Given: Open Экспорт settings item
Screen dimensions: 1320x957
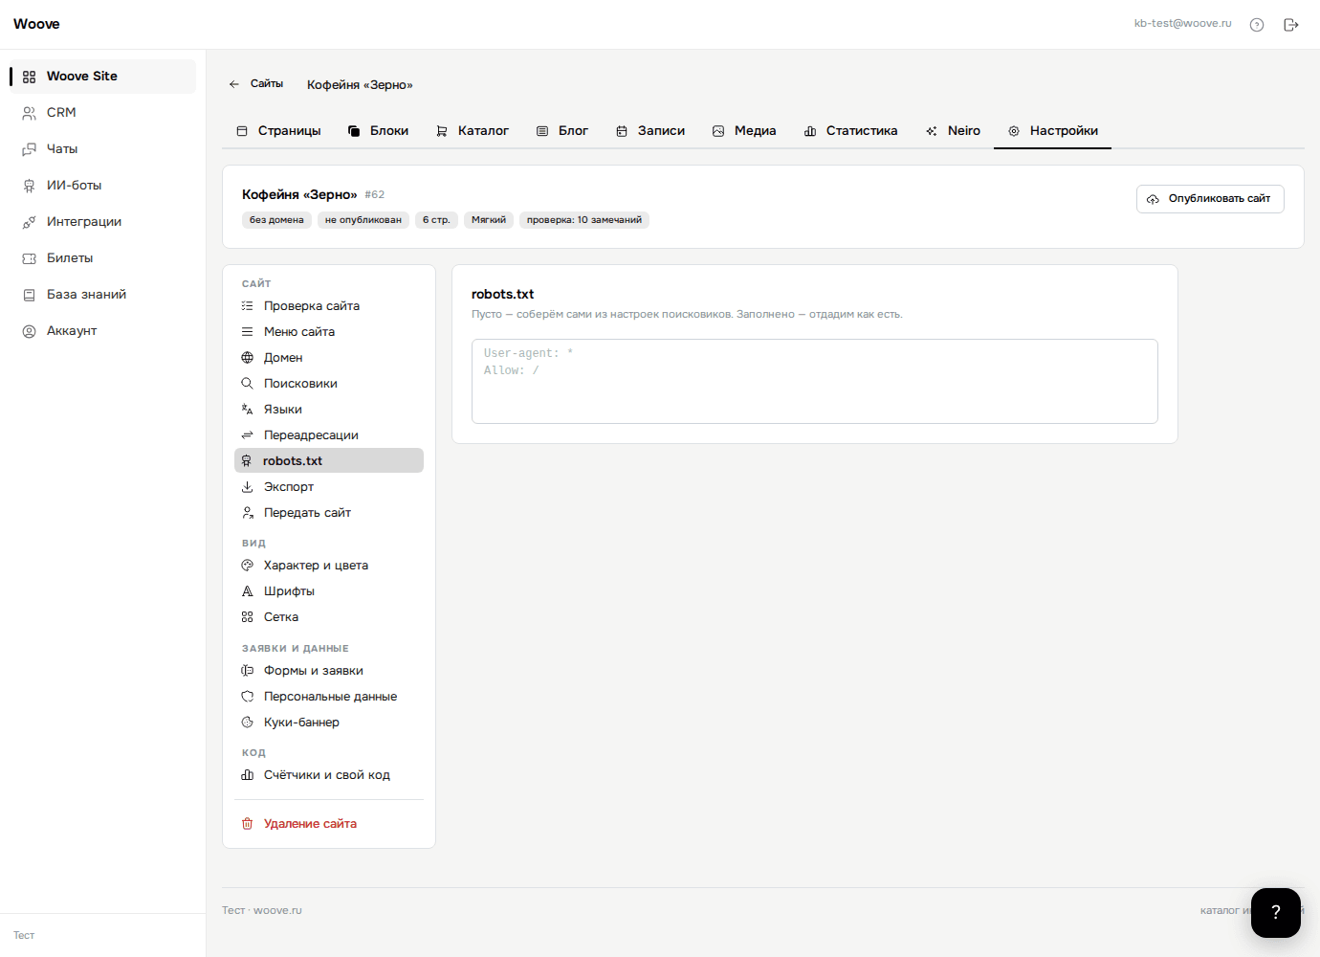Looking at the screenshot, I should (329, 487).
